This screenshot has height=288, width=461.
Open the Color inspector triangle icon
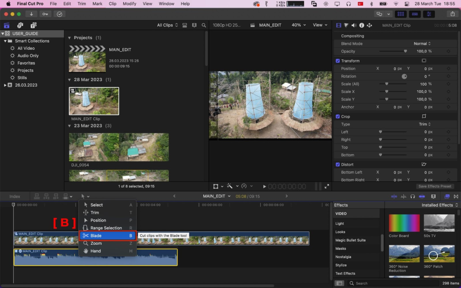coord(346,25)
